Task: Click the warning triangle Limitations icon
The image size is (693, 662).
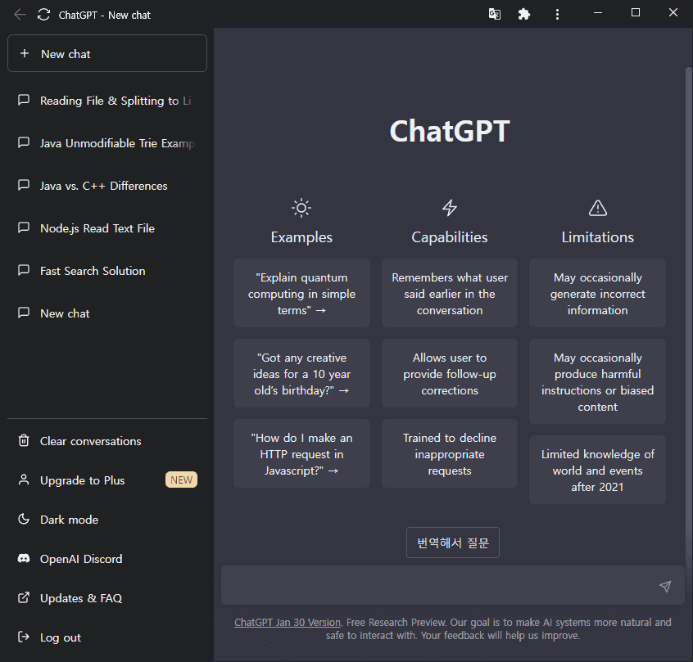Action: pos(597,208)
